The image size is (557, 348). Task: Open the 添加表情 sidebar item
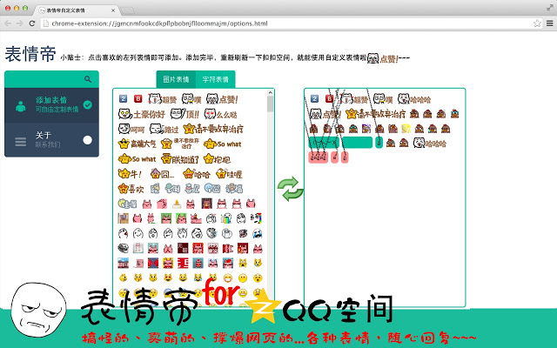point(51,105)
